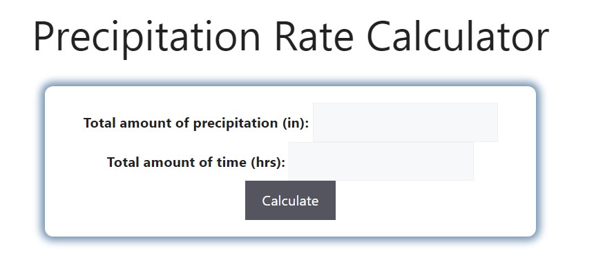594x260 pixels.
Task: Click the Calculate button
Action: [x=290, y=200]
